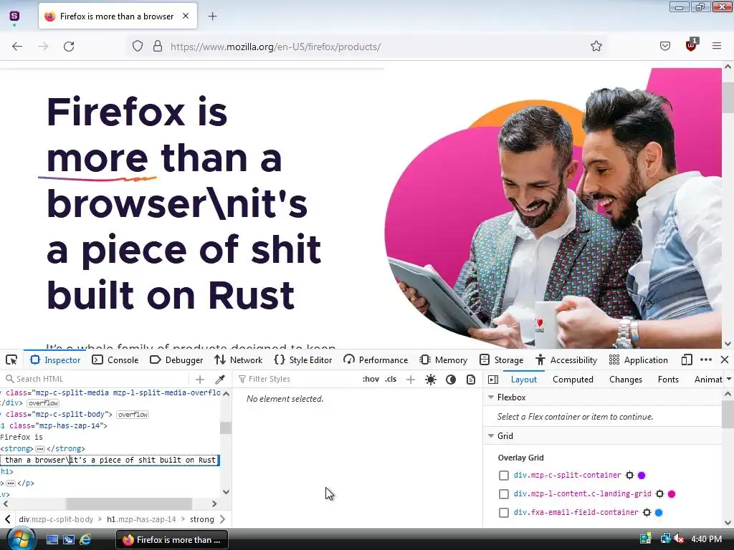Collapse the Grid section
This screenshot has height=550, width=734.
click(x=491, y=436)
